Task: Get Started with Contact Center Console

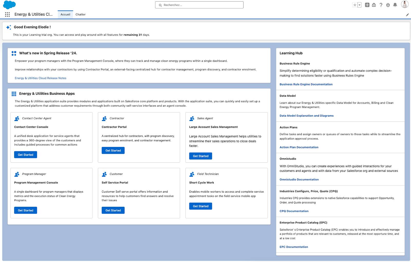Action: [26, 155]
